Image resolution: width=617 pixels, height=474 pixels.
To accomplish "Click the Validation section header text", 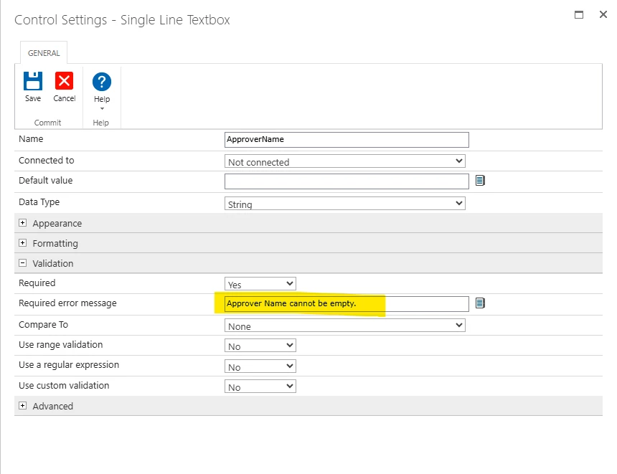I will [52, 264].
